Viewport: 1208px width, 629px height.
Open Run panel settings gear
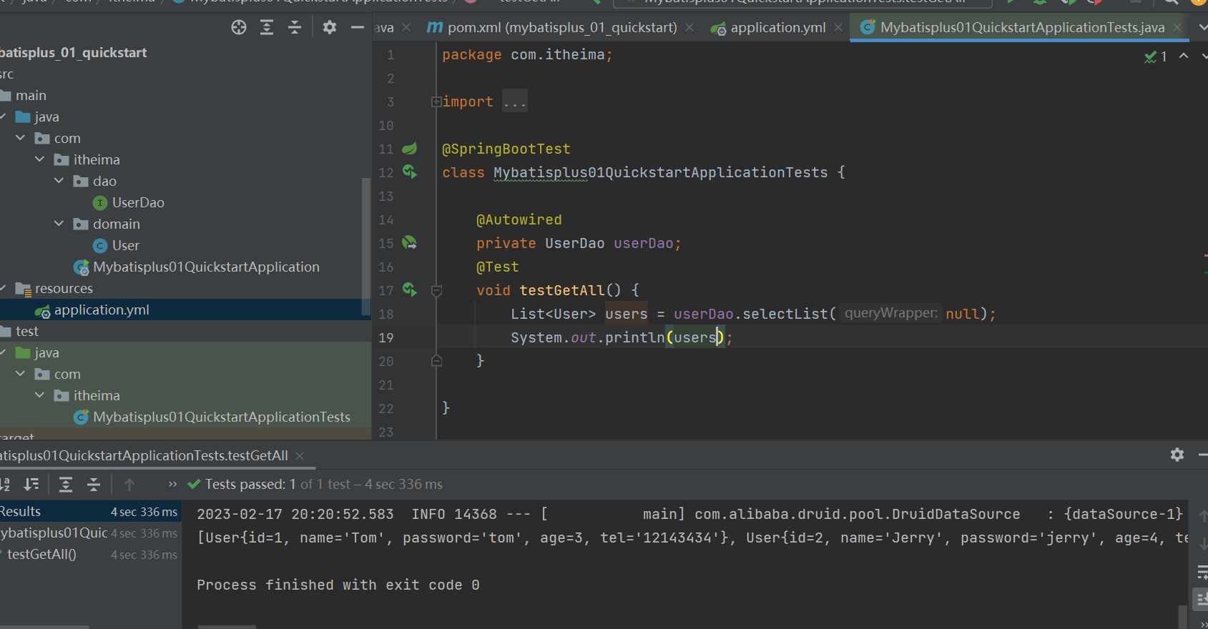pyautogui.click(x=1177, y=455)
